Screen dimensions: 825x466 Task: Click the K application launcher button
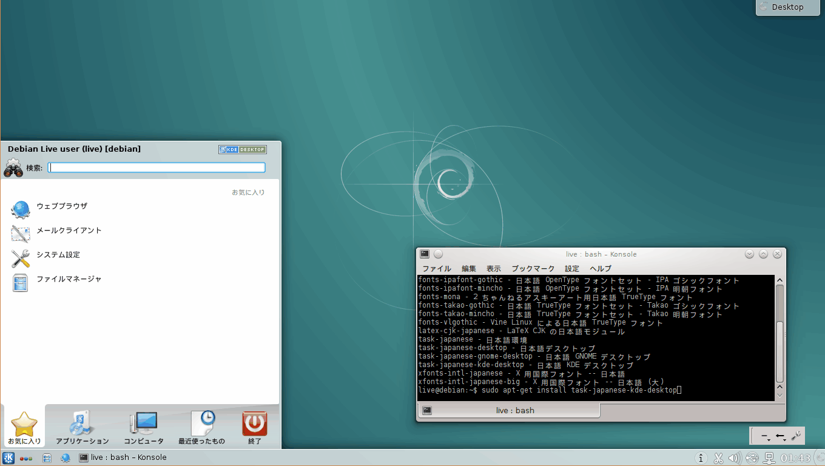point(8,458)
